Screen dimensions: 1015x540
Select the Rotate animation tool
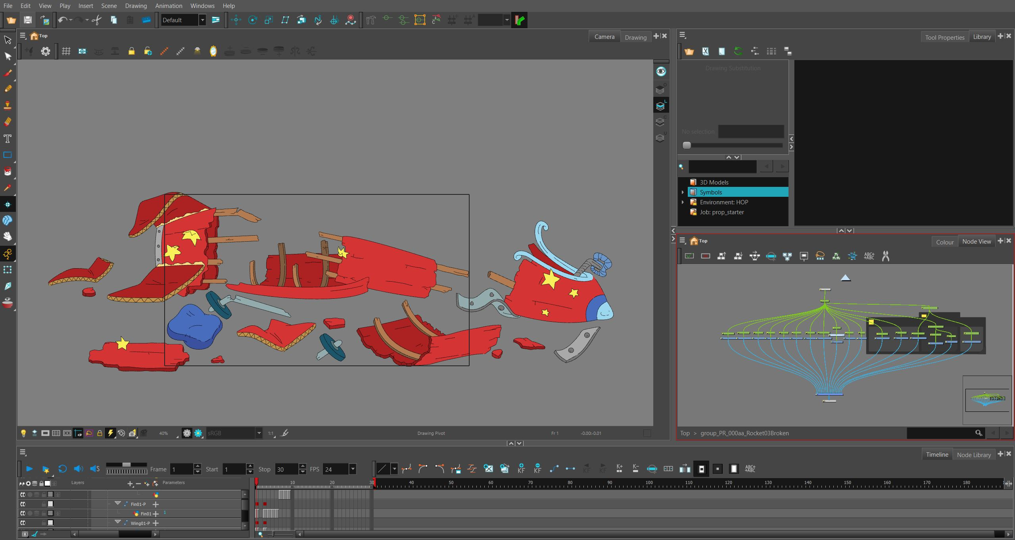click(252, 20)
